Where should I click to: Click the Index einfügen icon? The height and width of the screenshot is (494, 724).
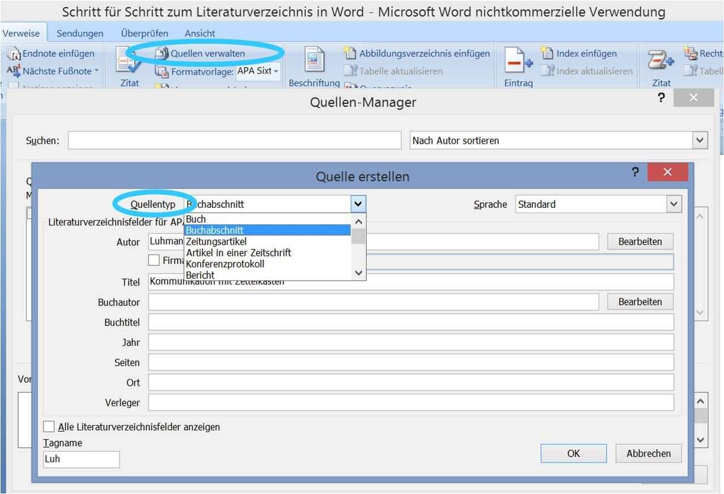(547, 53)
